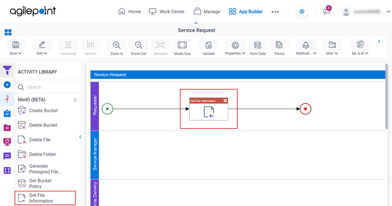Show more toolbar items with right chevron
The image size is (392, 206).
point(379,41)
